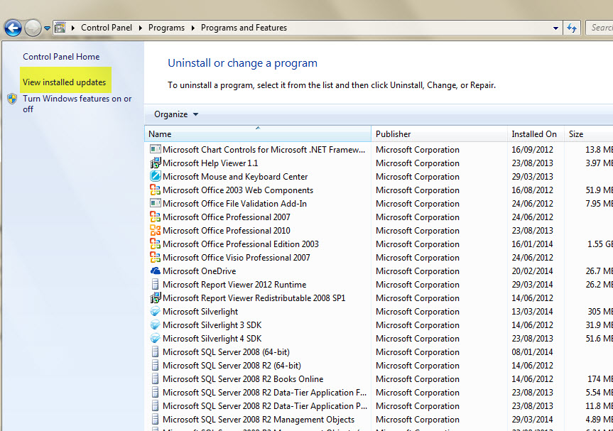Click the SQL Server 2008 R2 (64-bit) icon
This screenshot has height=431, width=613.
pos(155,365)
